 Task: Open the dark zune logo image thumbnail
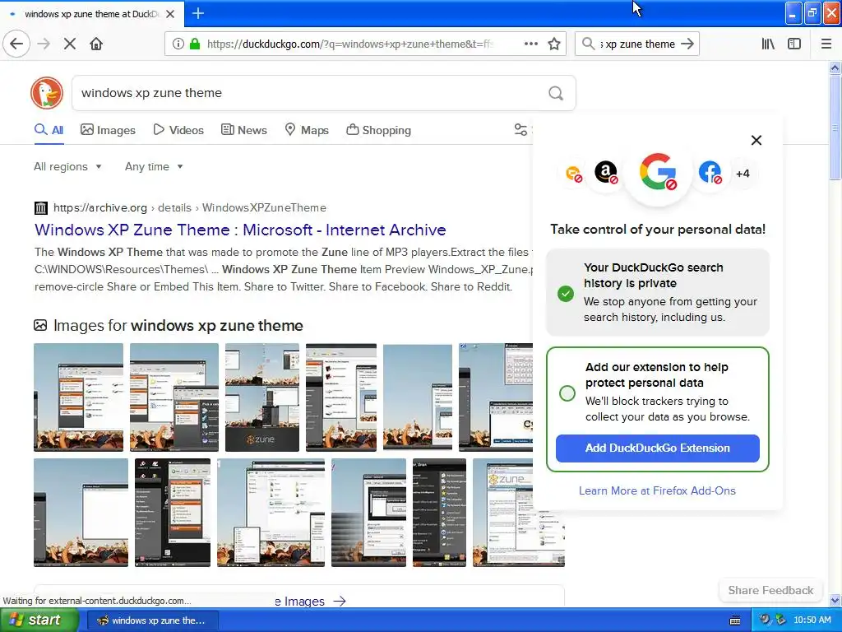click(262, 397)
